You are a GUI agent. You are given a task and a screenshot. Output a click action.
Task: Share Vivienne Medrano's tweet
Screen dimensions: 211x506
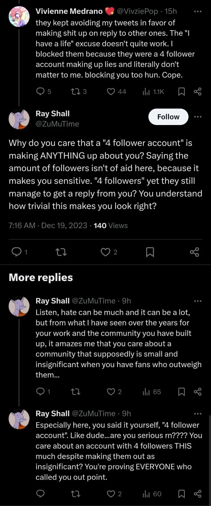pyautogui.click(x=198, y=92)
